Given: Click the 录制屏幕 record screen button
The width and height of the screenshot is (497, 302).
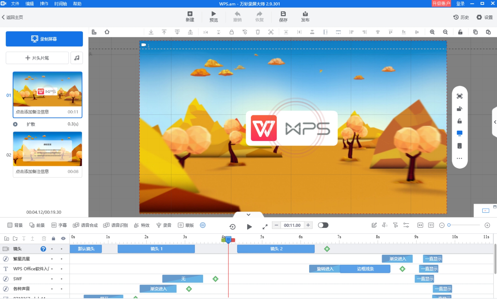Looking at the screenshot, I should [x=44, y=39].
